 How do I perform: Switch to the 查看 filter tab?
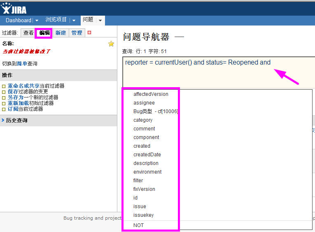click(28, 33)
